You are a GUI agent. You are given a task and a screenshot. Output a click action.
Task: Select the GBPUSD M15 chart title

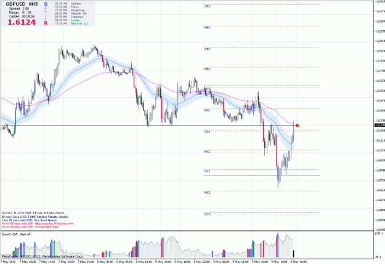22,4
